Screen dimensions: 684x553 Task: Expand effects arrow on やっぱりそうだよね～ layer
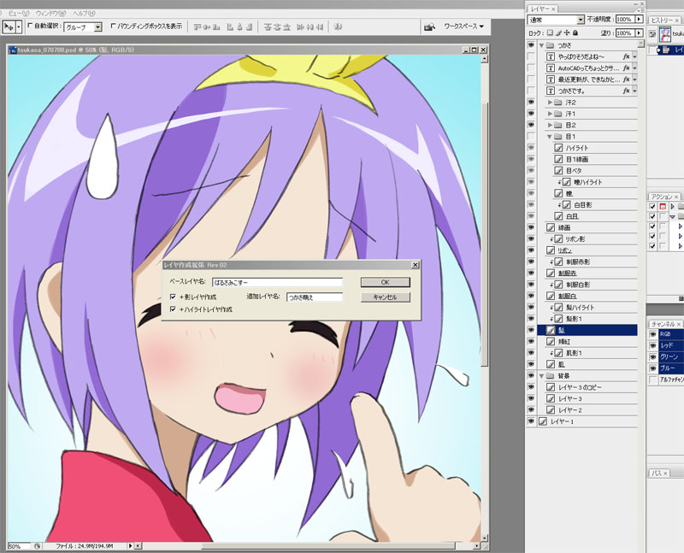pyautogui.click(x=634, y=56)
